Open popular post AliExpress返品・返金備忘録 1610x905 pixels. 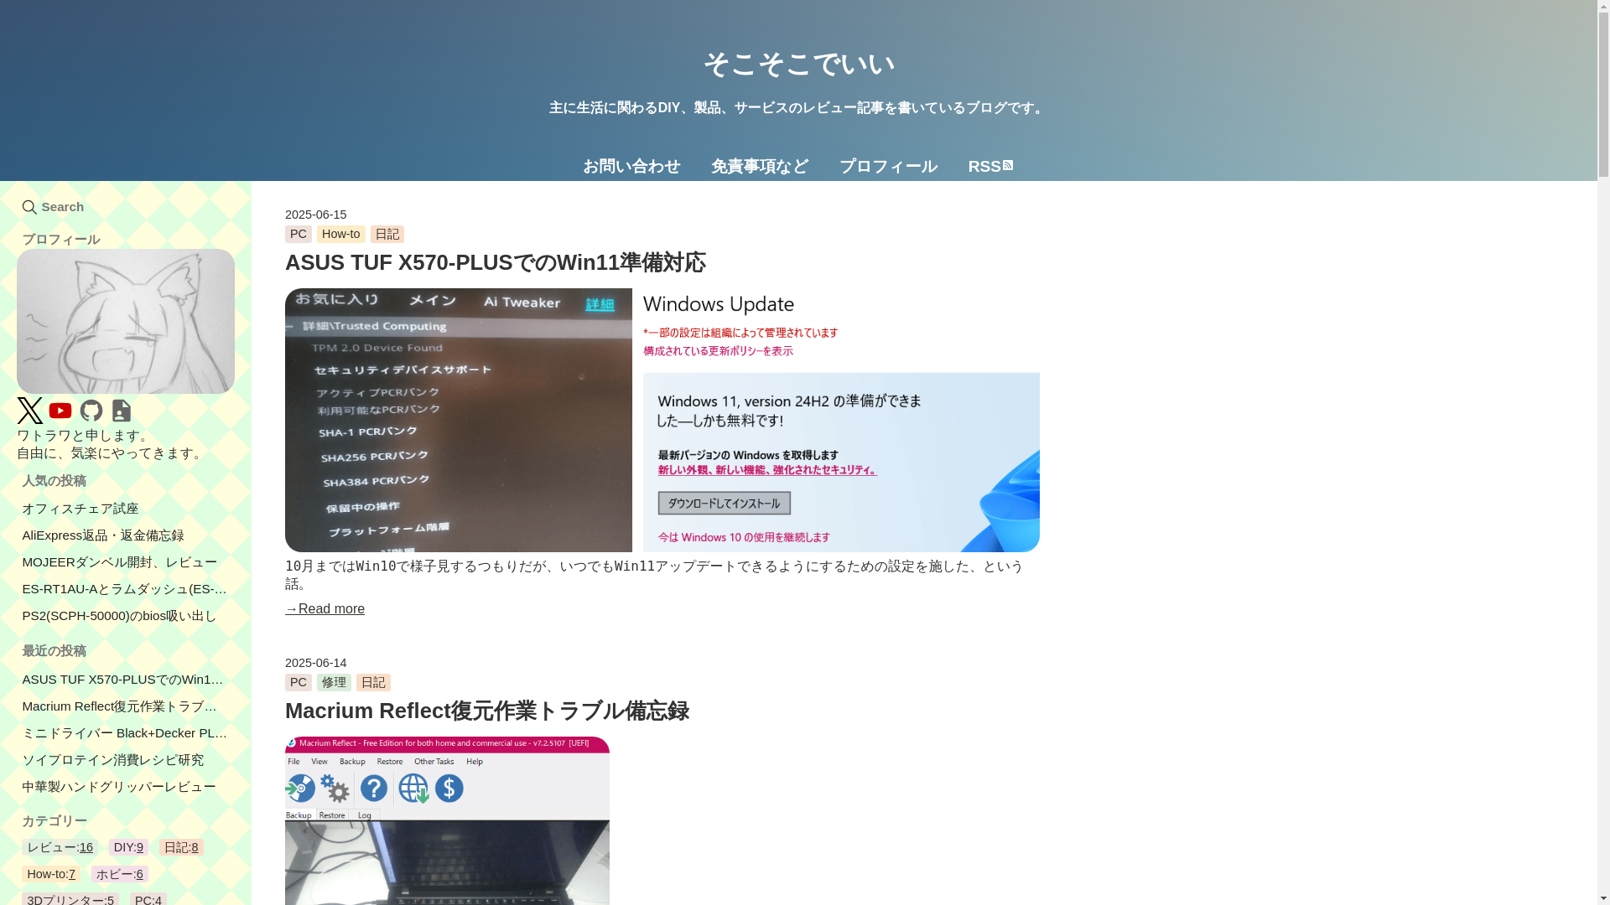[x=103, y=535]
